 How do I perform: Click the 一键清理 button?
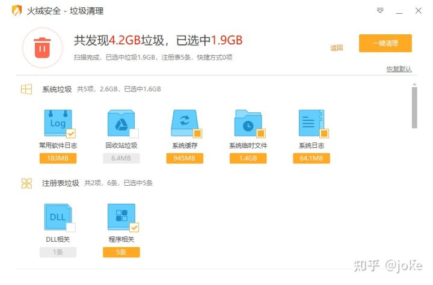[x=385, y=43]
